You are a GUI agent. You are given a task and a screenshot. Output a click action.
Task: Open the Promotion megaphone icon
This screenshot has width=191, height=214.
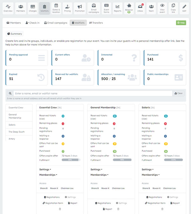coord(80,8)
